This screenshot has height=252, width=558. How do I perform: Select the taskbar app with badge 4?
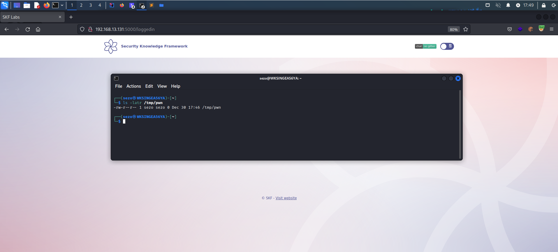point(132,5)
